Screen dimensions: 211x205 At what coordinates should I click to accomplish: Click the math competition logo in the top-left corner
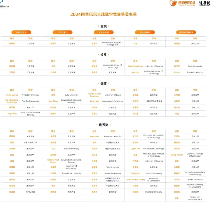4,4
